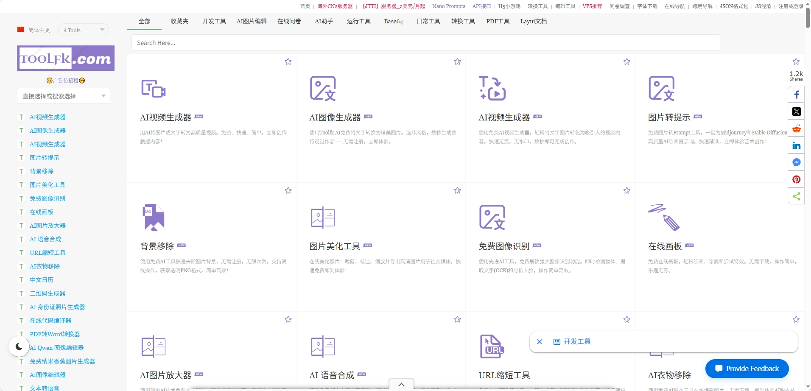Open the AI 语音合成 card icon

pos(323,346)
